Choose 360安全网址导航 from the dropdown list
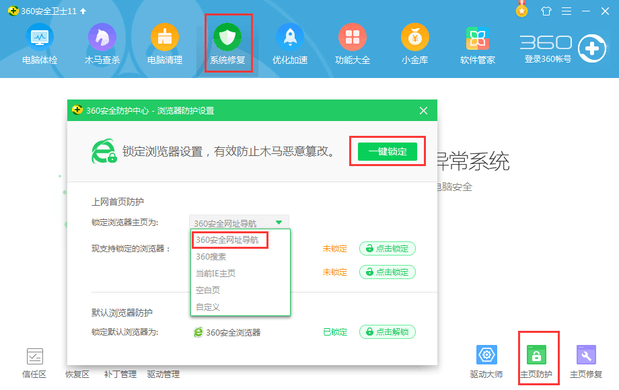 coord(227,240)
